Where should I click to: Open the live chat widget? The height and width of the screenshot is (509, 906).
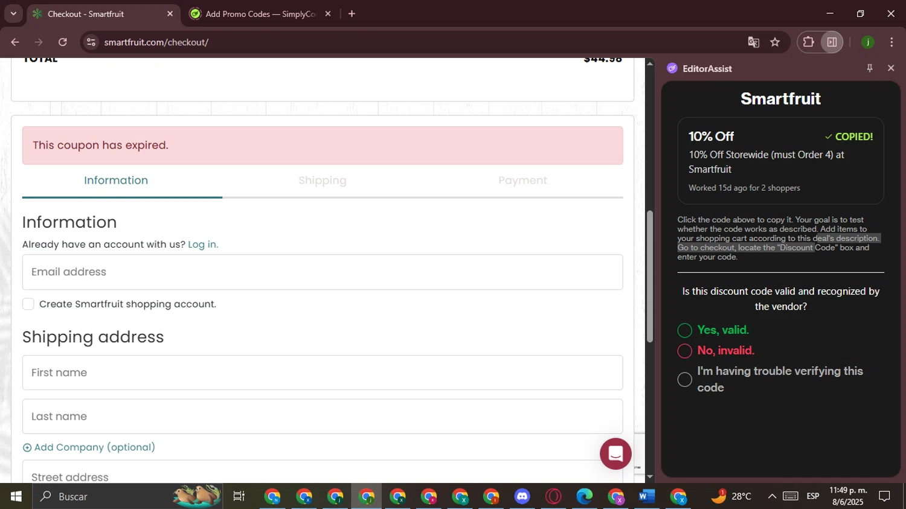pyautogui.click(x=615, y=453)
